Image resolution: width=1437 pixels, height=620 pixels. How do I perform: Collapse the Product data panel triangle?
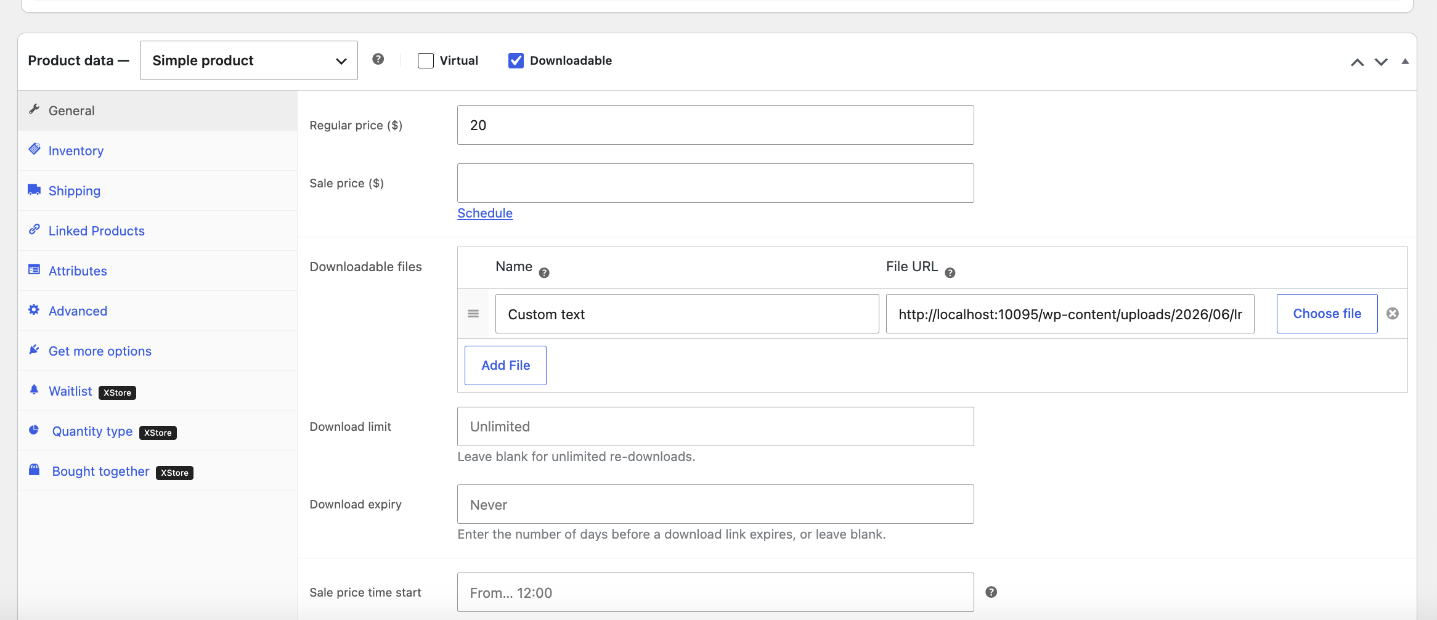[x=1405, y=61]
